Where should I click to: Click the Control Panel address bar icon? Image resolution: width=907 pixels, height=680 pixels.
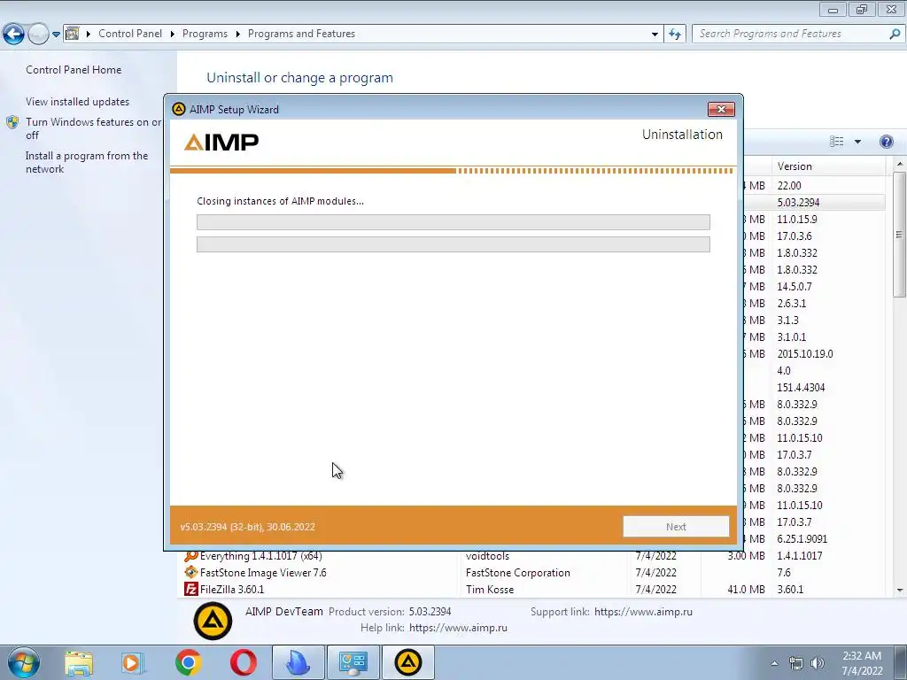point(73,34)
